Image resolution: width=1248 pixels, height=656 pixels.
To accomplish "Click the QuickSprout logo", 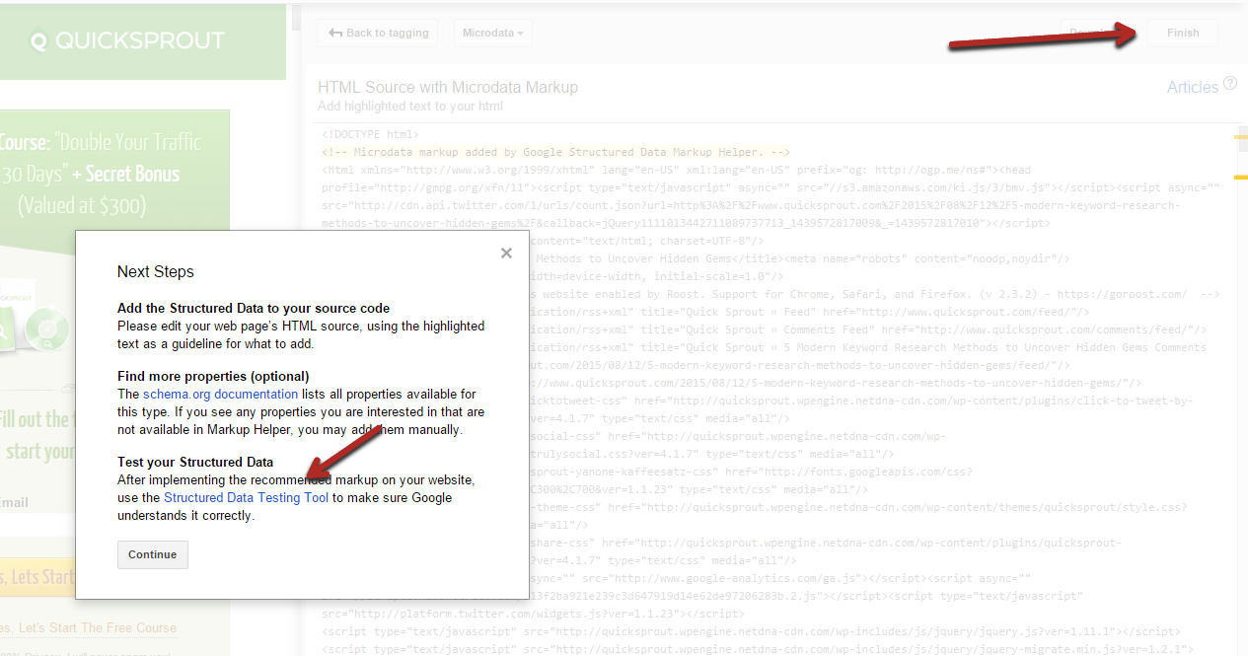I will tap(128, 41).
